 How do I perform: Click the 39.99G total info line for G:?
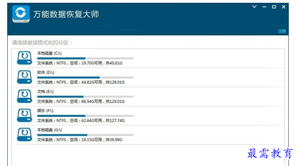pos(80,140)
